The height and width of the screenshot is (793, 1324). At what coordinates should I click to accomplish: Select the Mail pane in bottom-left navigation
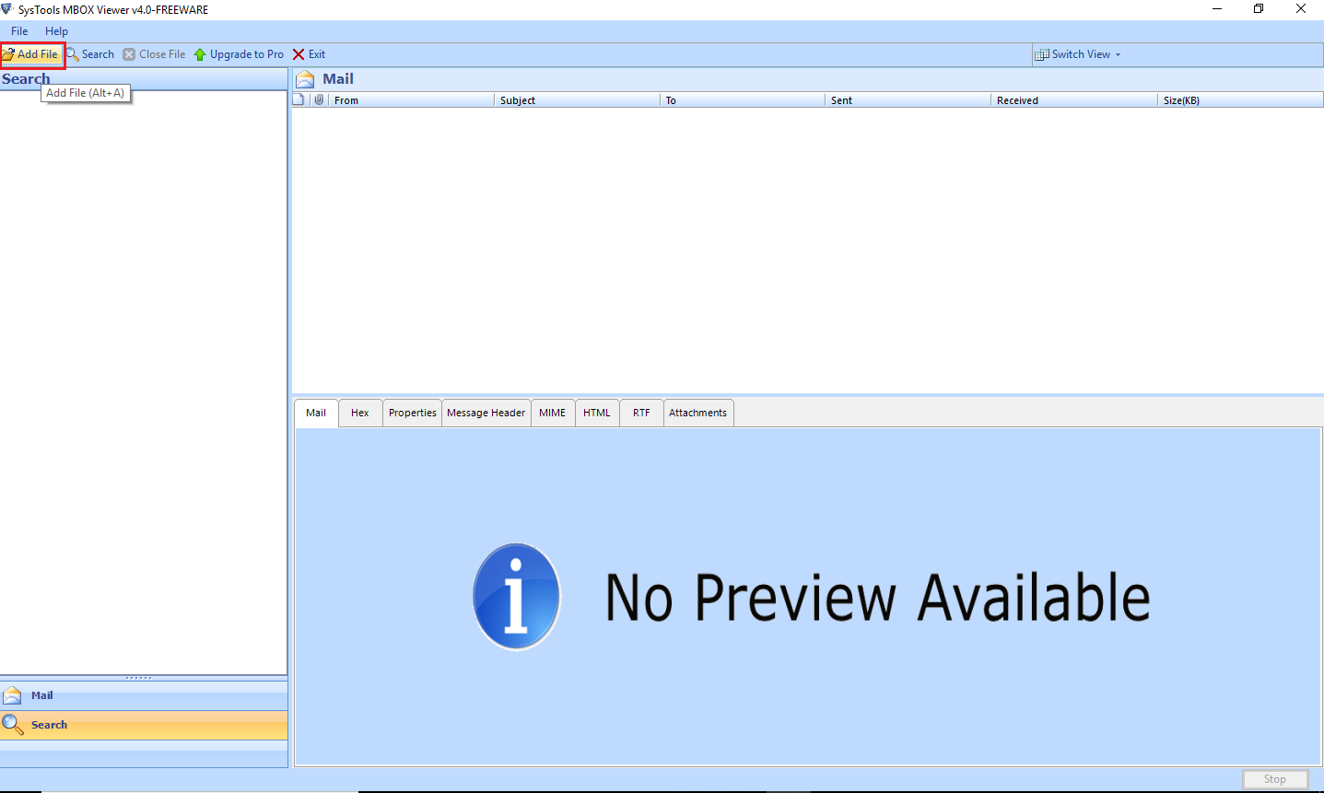pos(41,695)
